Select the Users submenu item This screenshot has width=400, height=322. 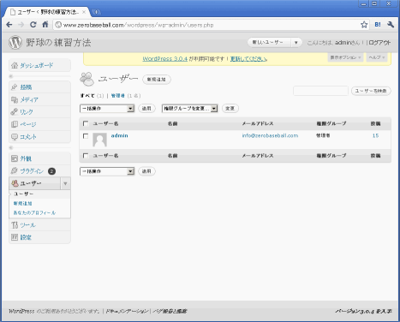pyautogui.click(x=23, y=194)
